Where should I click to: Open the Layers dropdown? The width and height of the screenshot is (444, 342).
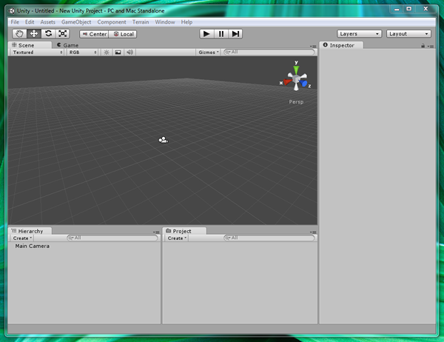[360, 34]
